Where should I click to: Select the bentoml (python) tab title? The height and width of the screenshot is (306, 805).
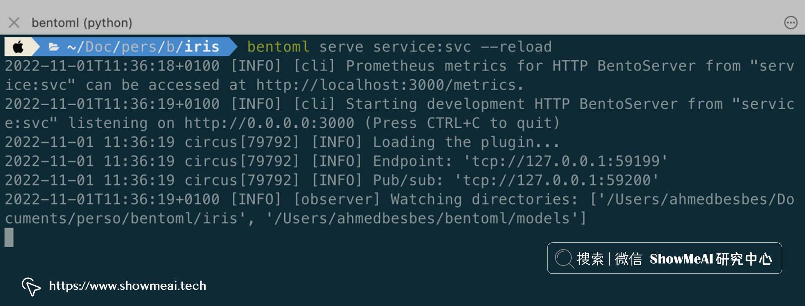(82, 23)
